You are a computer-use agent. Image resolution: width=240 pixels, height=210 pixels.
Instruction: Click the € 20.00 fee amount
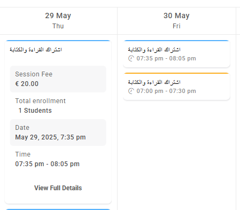click(x=27, y=84)
